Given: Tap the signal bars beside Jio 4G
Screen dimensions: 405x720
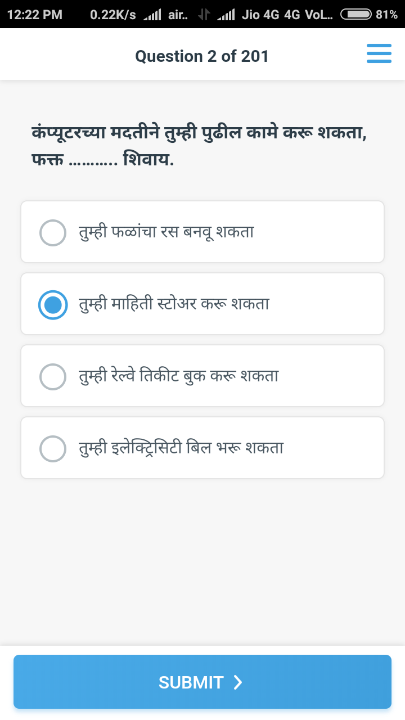Looking at the screenshot, I should (x=226, y=15).
